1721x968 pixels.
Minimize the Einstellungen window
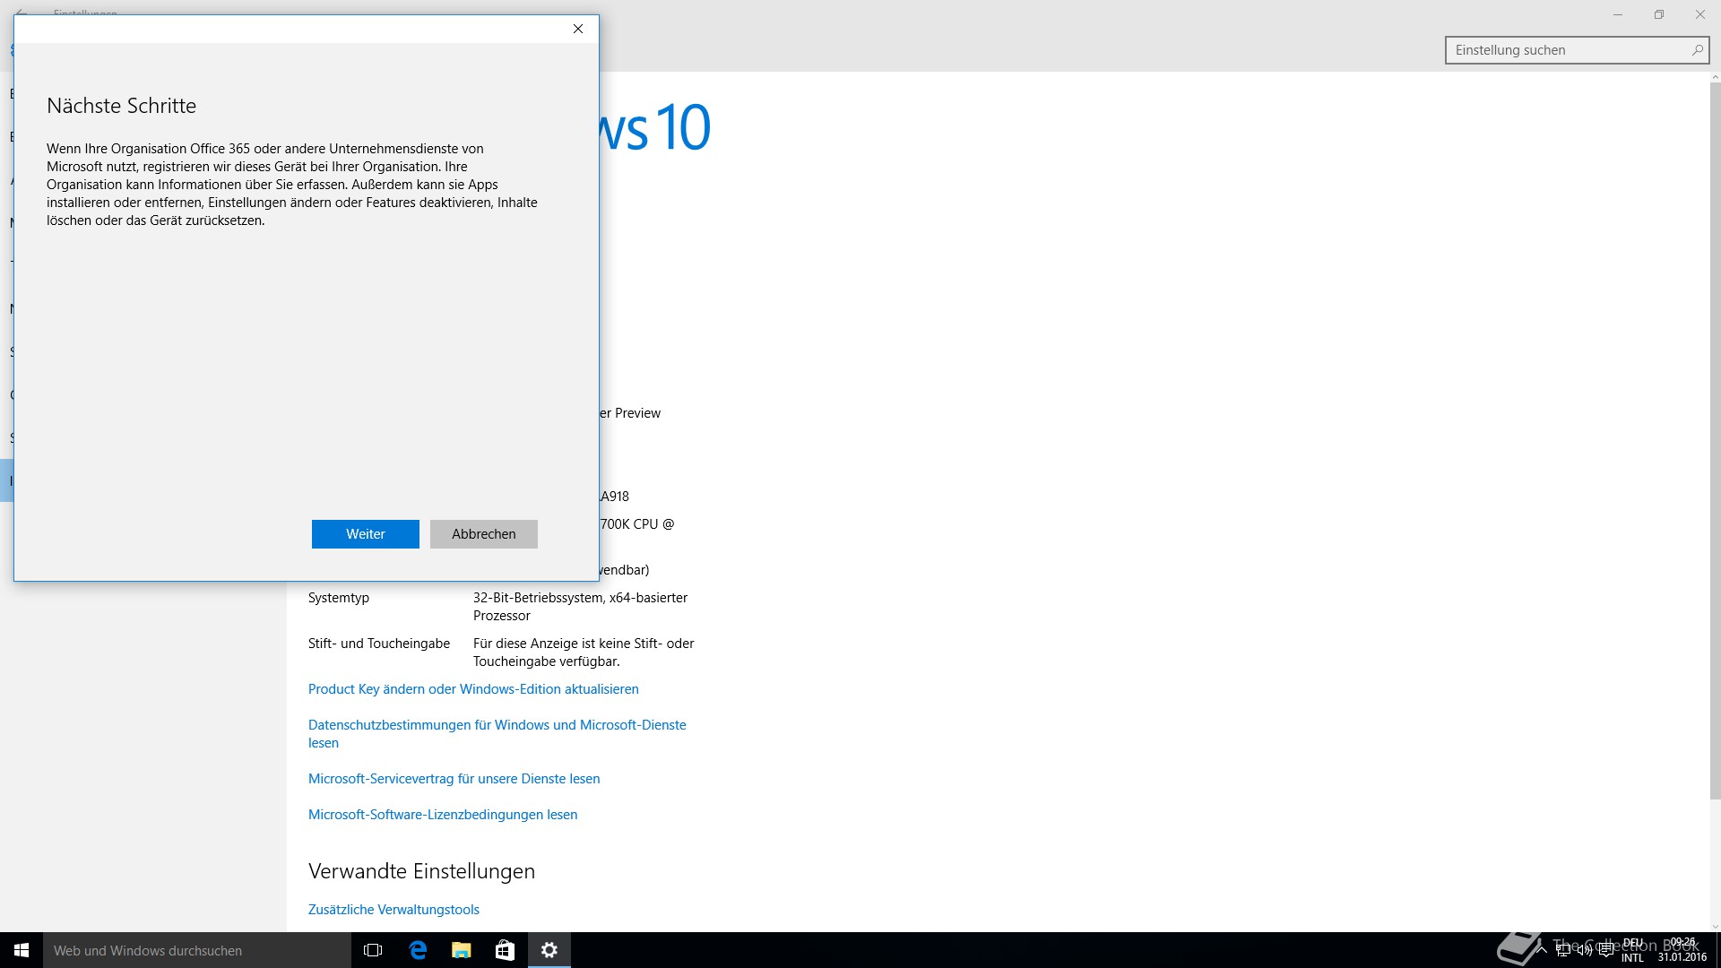pos(1618,14)
